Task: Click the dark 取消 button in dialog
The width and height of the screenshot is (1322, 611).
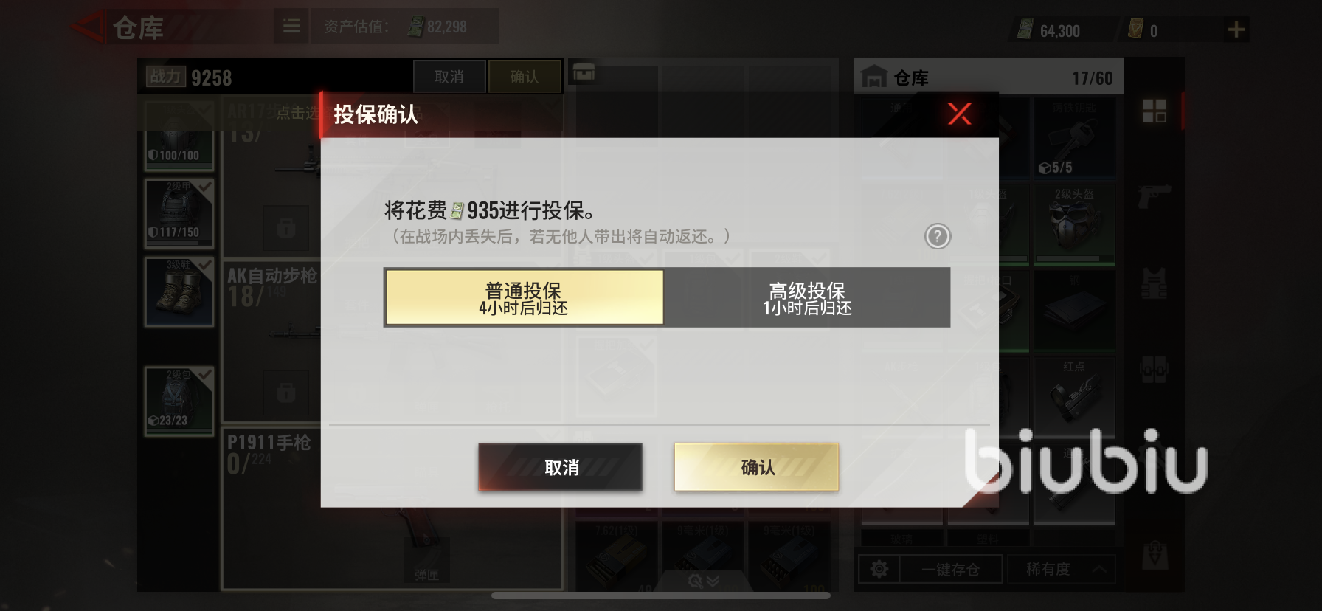Action: (x=561, y=467)
